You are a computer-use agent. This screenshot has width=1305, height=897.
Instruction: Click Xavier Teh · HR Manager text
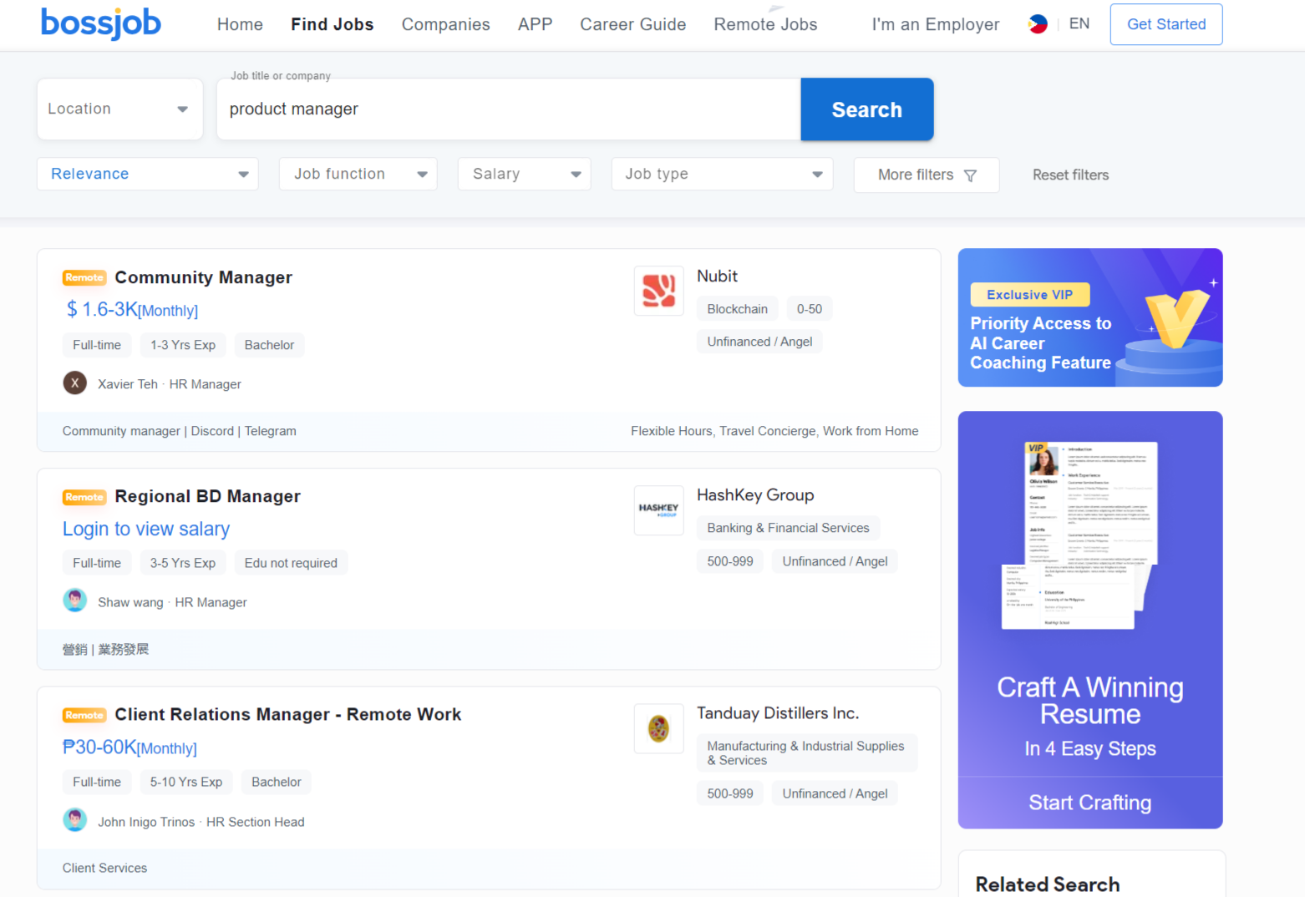pos(170,384)
